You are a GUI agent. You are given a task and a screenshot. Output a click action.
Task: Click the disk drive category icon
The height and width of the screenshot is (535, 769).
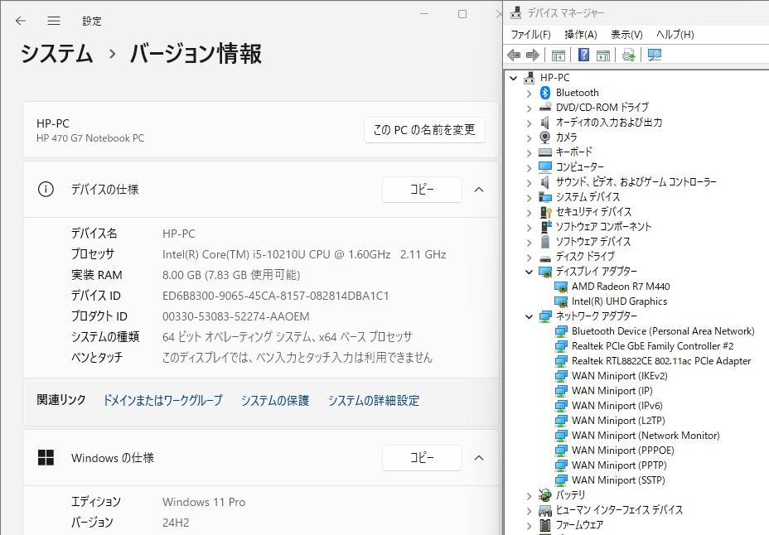545,257
